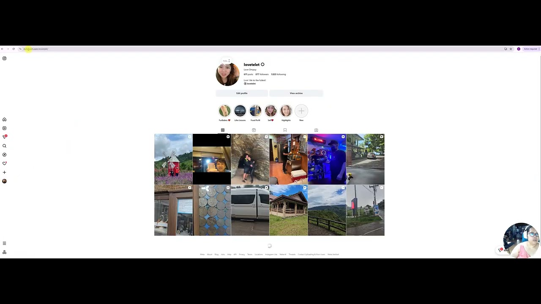Switch to Posts grid tab
Screen dimensions: 541x304
pos(223,130)
